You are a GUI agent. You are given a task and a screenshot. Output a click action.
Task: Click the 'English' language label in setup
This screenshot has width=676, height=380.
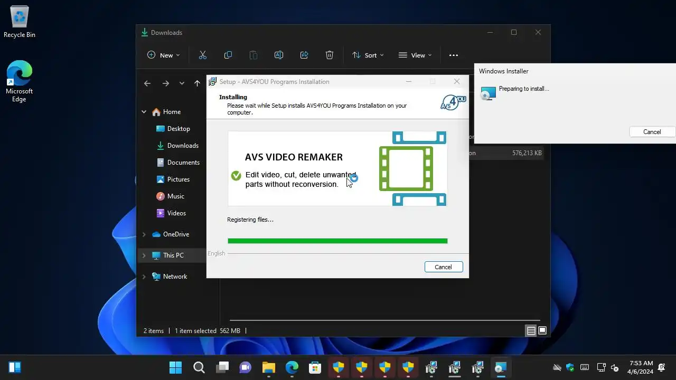point(217,253)
